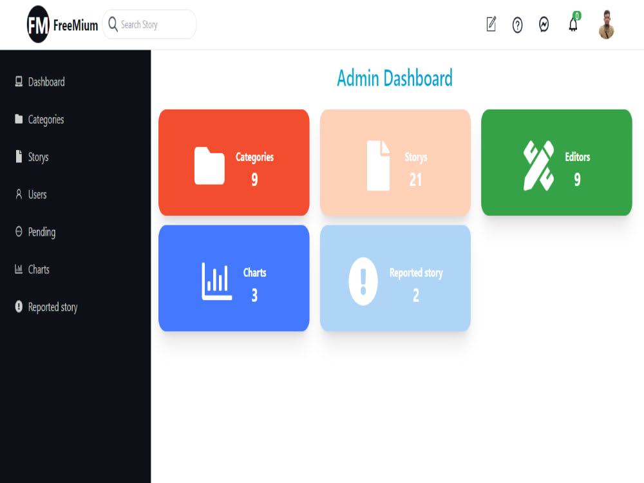This screenshot has width=644, height=483.
Task: Click the Reported story alert icon in sidebar
Action: tap(19, 307)
